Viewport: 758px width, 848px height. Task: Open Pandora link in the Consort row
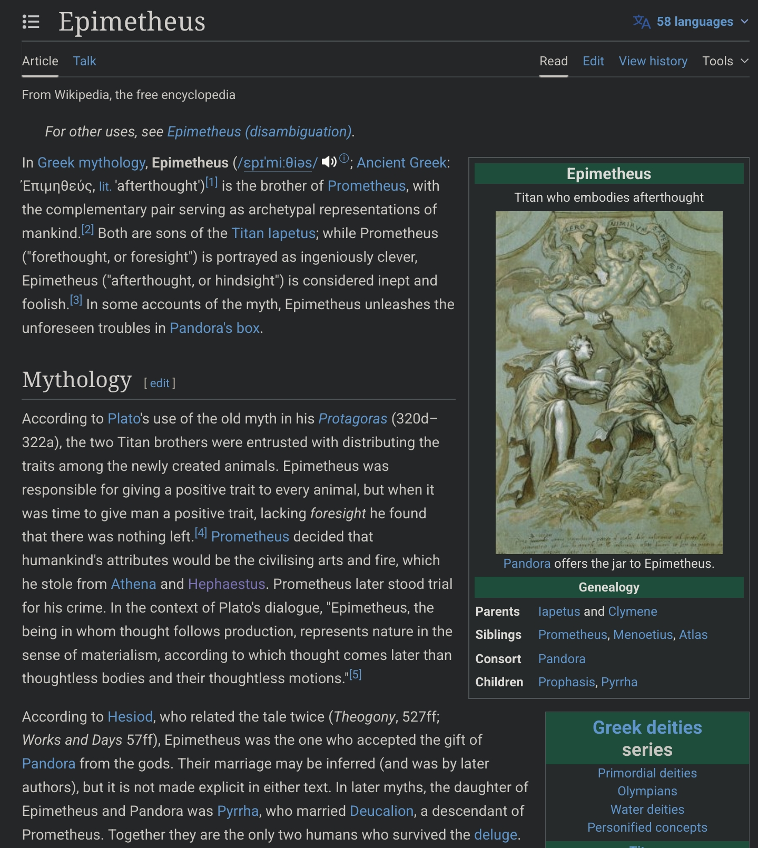(562, 659)
